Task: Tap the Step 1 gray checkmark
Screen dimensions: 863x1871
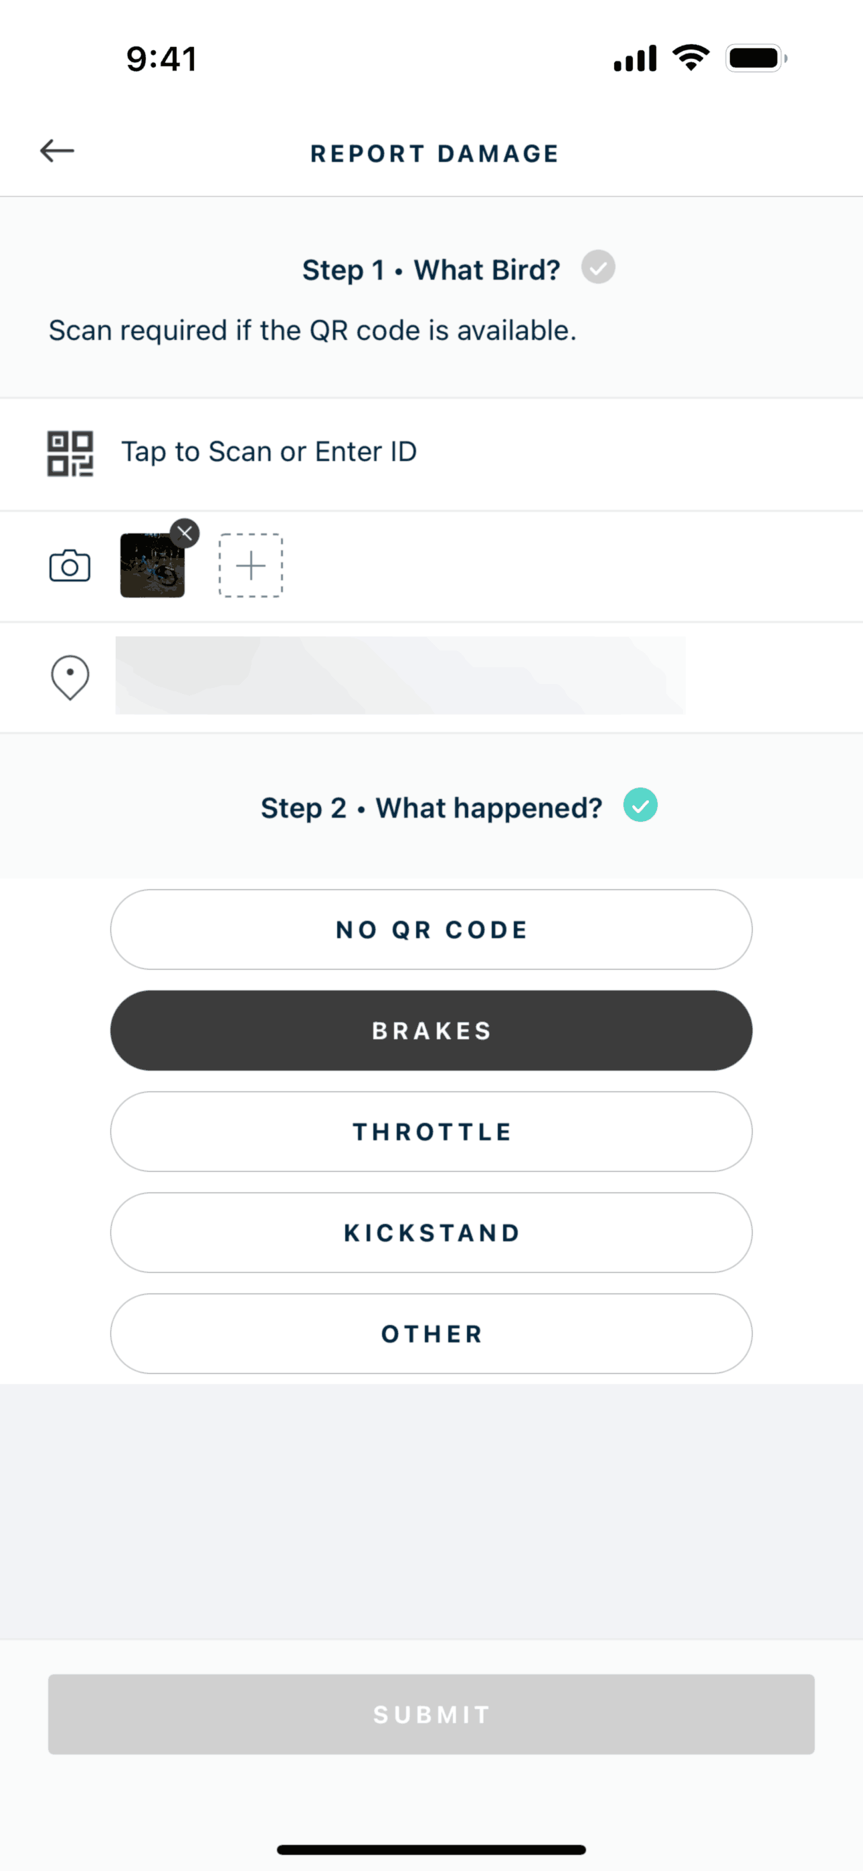Action: coord(598,267)
